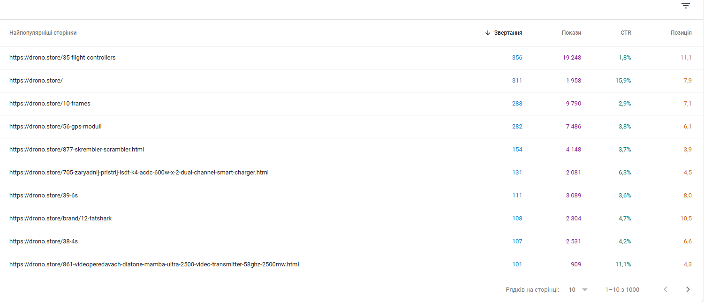Viewport: 704px width, 302px height.
Task: Open the 10-frames page row
Action: (50, 104)
